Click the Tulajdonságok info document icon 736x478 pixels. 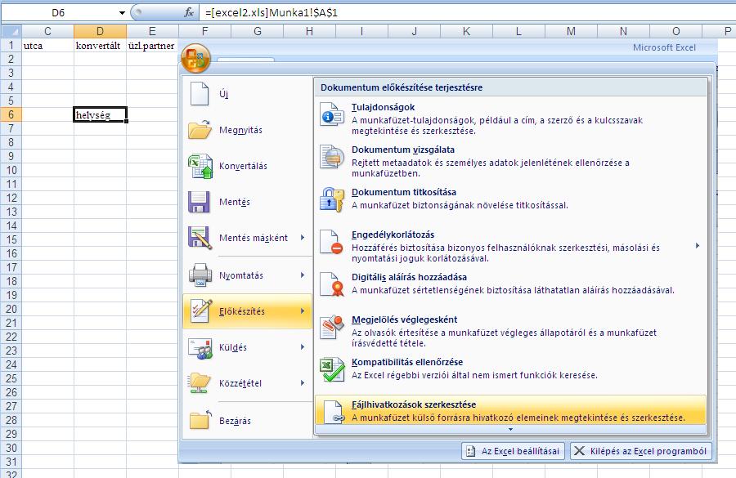click(x=332, y=114)
